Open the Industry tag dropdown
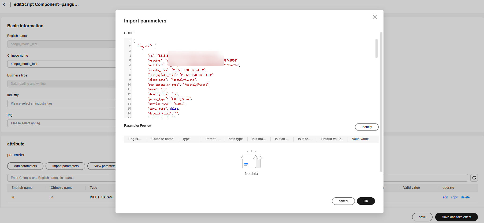484x223 pixels. [x=62, y=103]
